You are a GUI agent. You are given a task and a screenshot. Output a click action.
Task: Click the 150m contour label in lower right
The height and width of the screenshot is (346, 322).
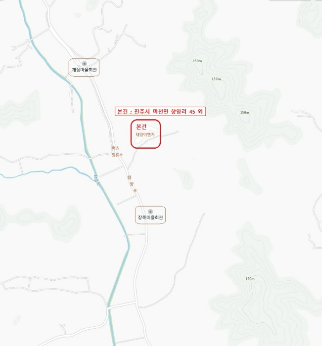[250, 279]
